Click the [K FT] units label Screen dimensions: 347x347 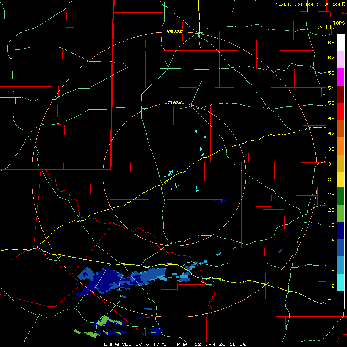click(326, 27)
